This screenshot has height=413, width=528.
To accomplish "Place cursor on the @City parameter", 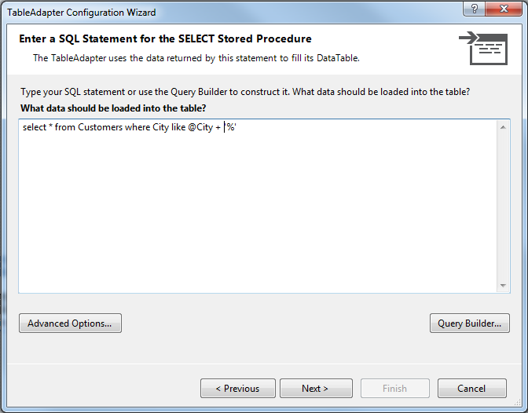I will (x=200, y=127).
